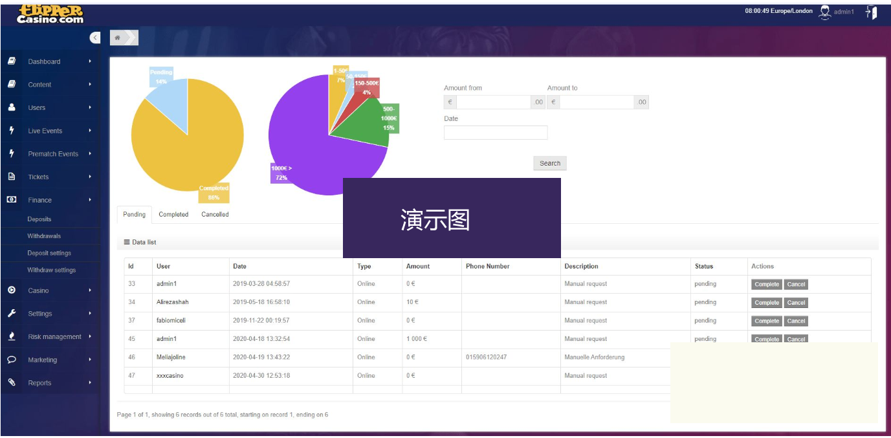This screenshot has height=438, width=891.
Task: Complete the withdrawal request for Alirezashah
Action: pos(766,303)
